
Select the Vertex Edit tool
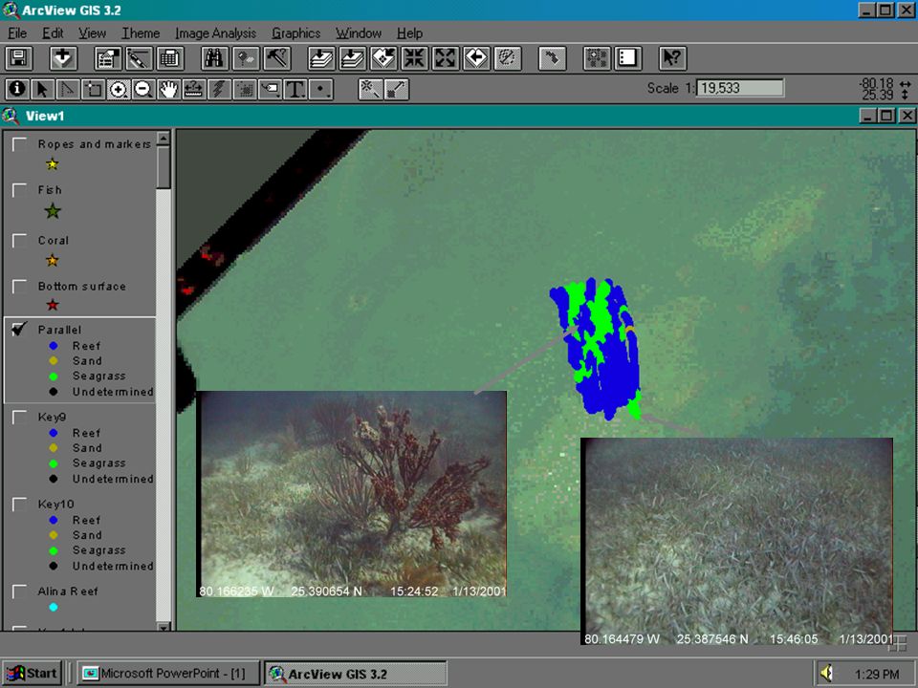[x=68, y=89]
